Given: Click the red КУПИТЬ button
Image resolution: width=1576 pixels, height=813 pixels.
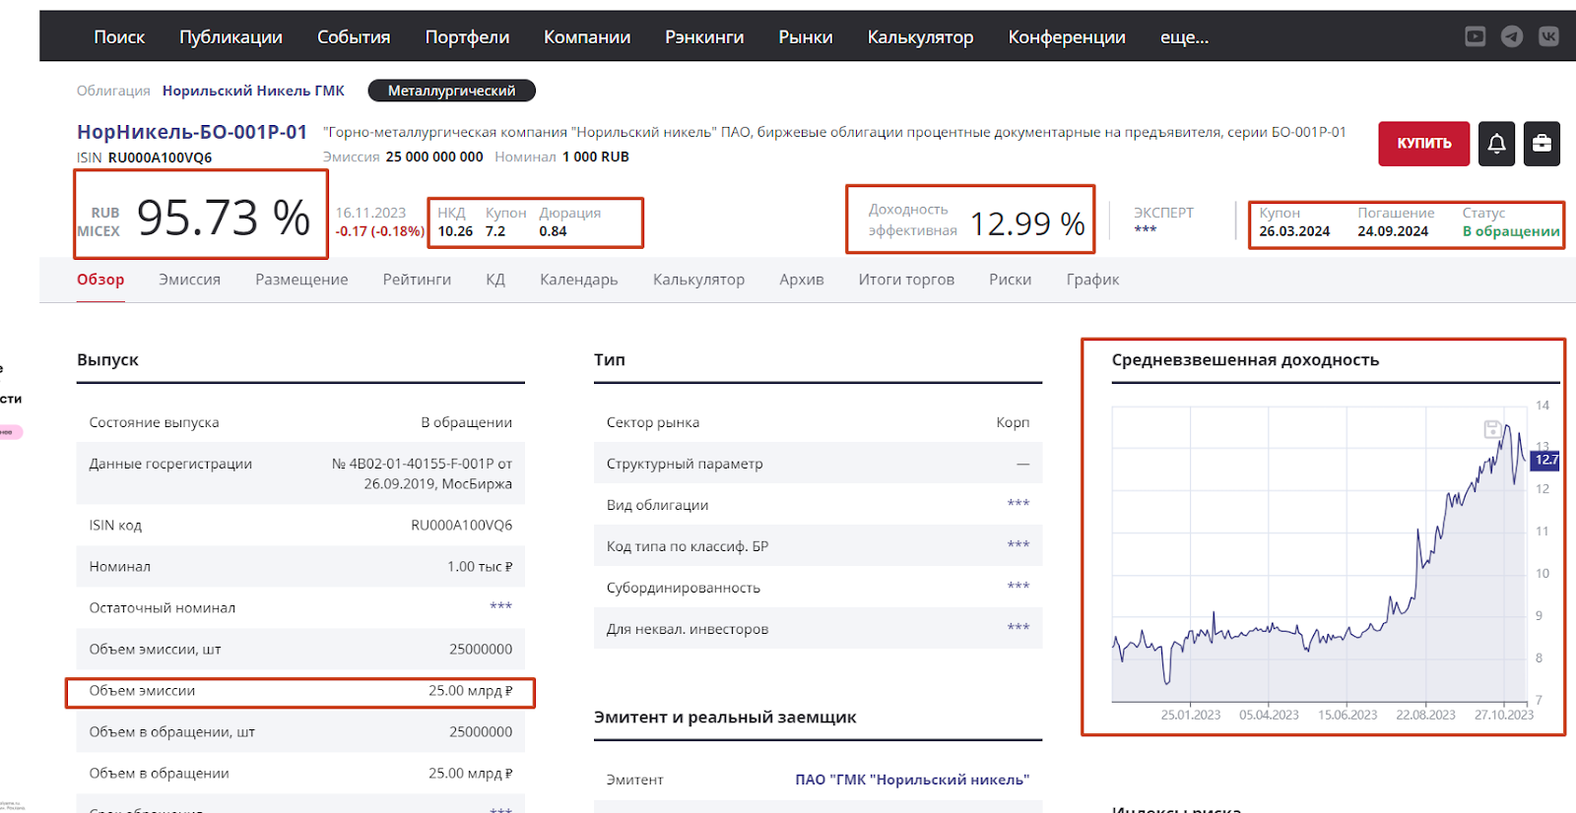Looking at the screenshot, I should point(1424,144).
